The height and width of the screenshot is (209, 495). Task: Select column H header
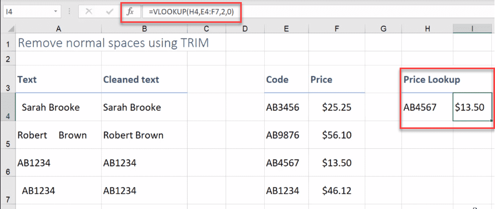(427, 29)
